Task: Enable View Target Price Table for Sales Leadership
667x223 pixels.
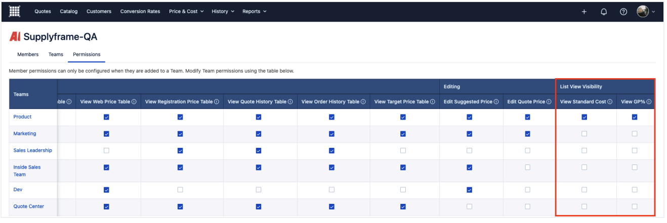Action: pyautogui.click(x=403, y=150)
